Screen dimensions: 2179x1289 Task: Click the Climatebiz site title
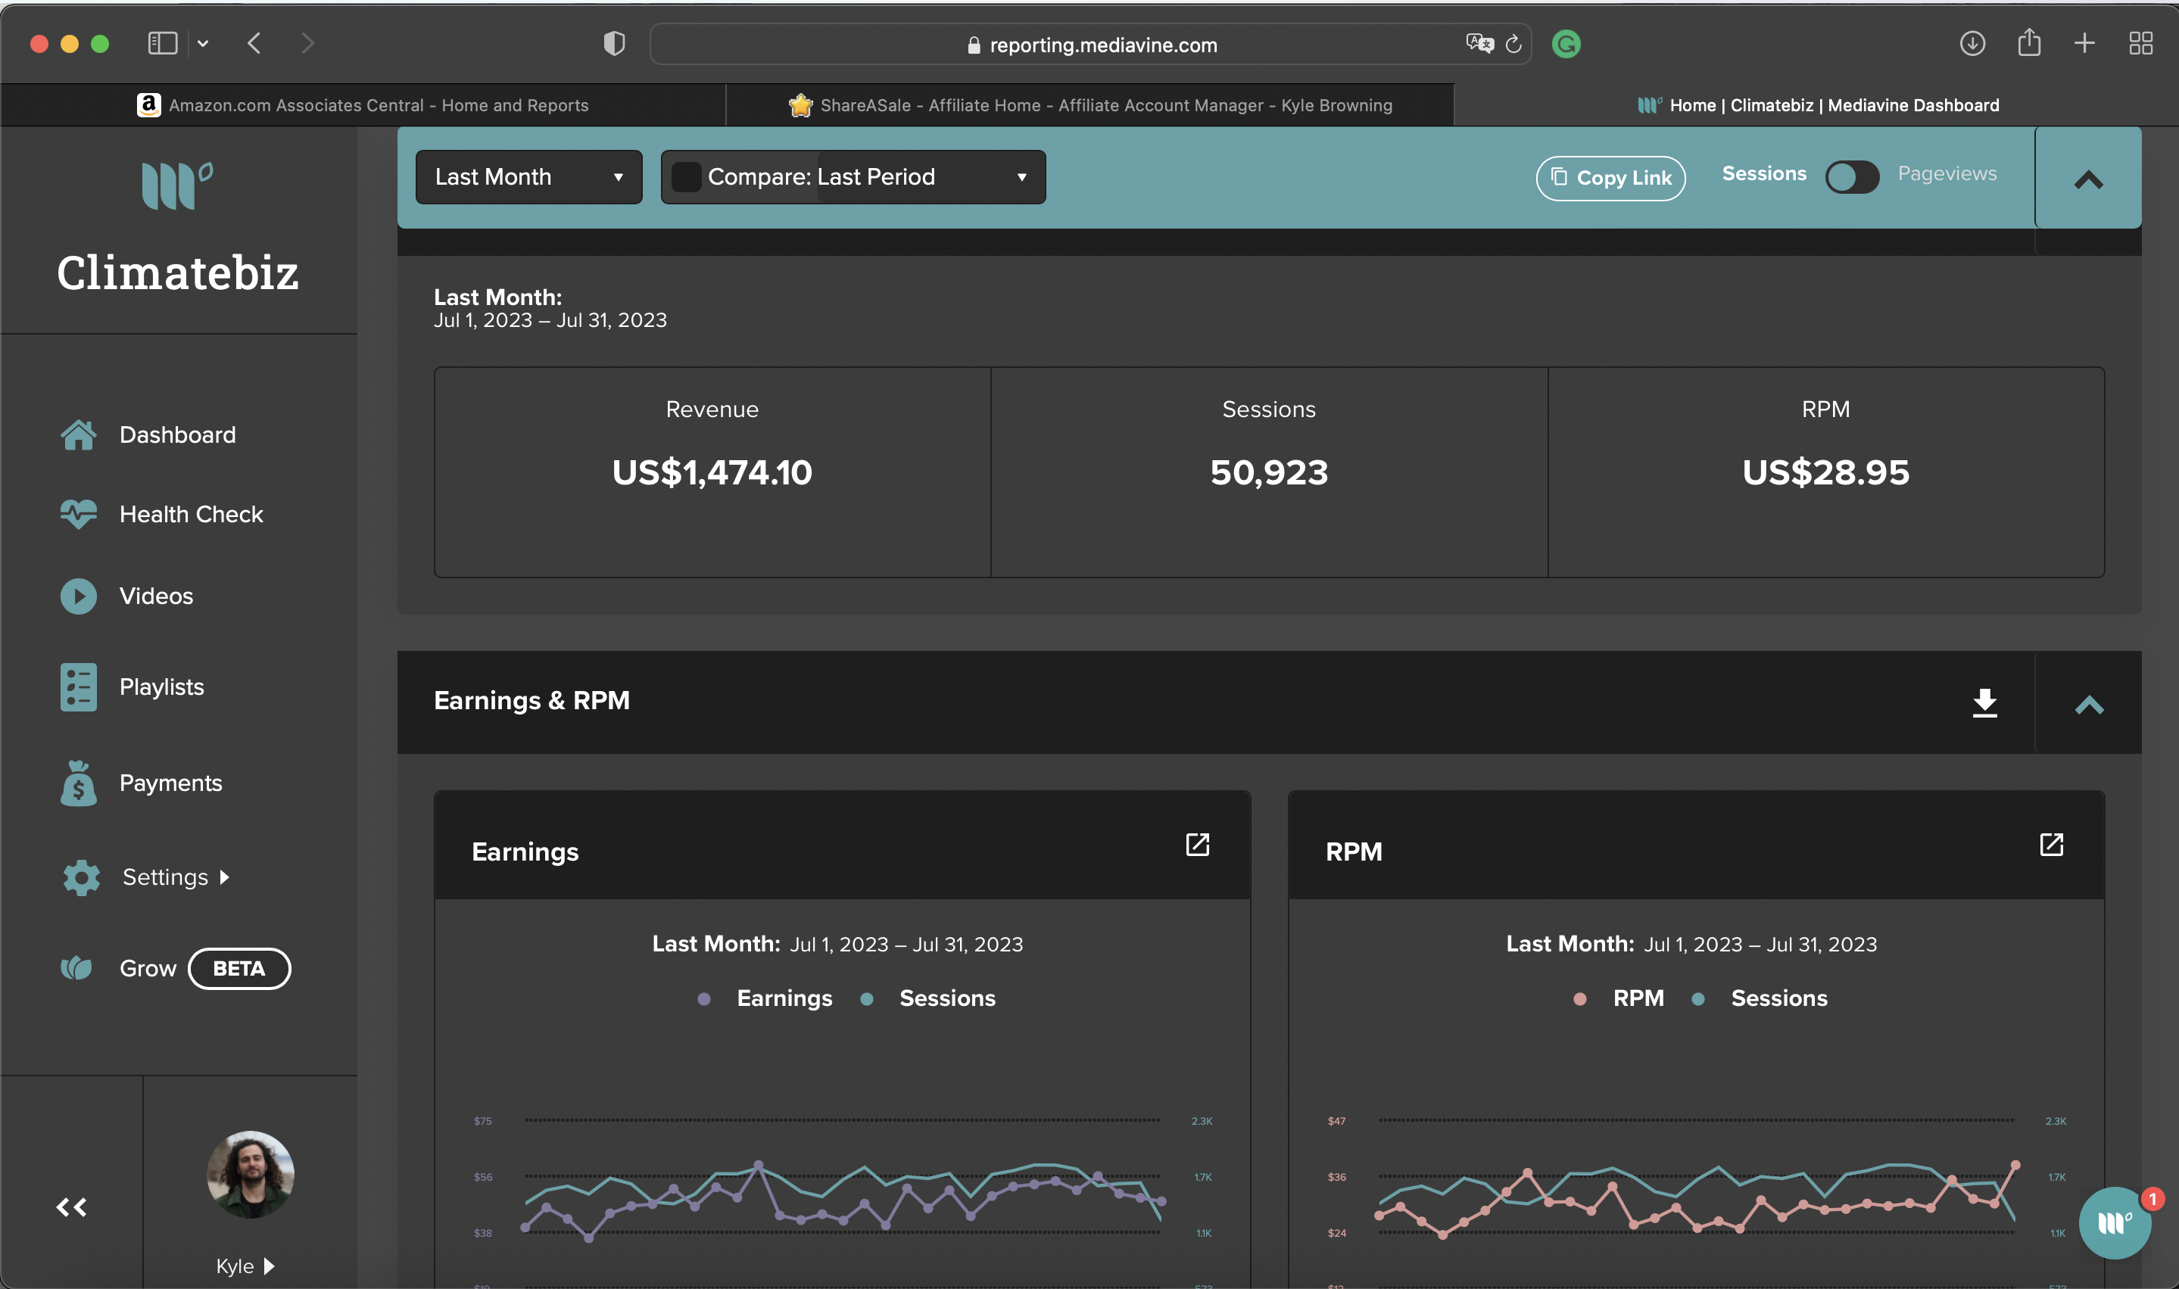pyautogui.click(x=177, y=272)
